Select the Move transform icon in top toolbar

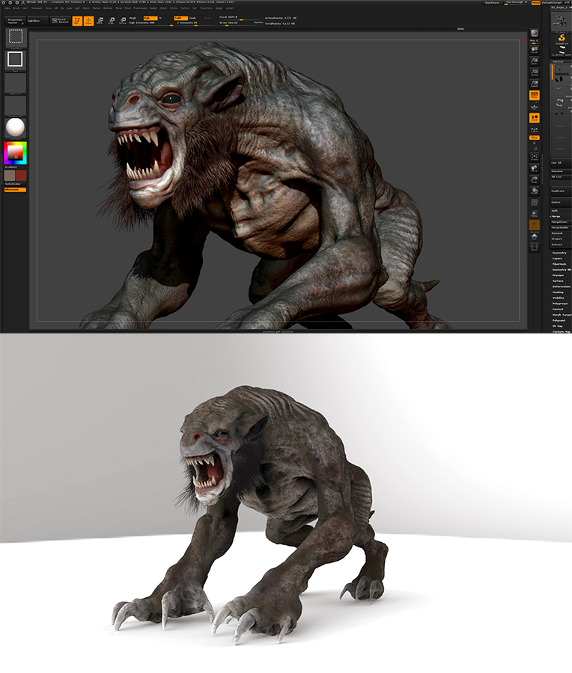[x=100, y=21]
